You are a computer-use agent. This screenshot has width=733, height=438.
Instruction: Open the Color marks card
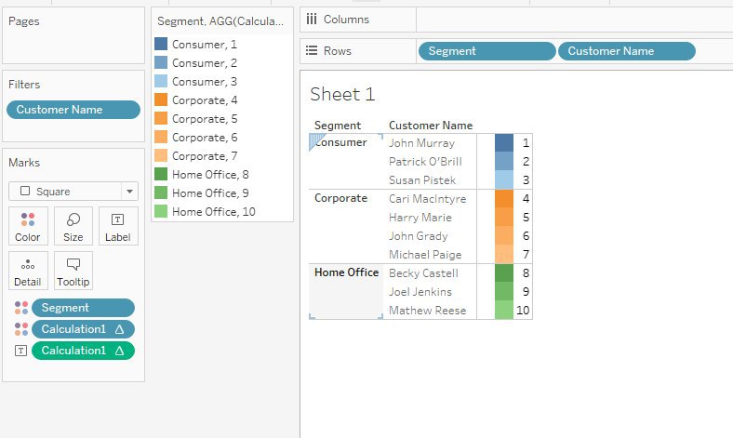point(28,226)
